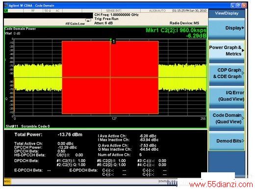Click Radio Device: MS label
Image resolution: width=255 pixels, height=190 pixels.
[x=184, y=23]
